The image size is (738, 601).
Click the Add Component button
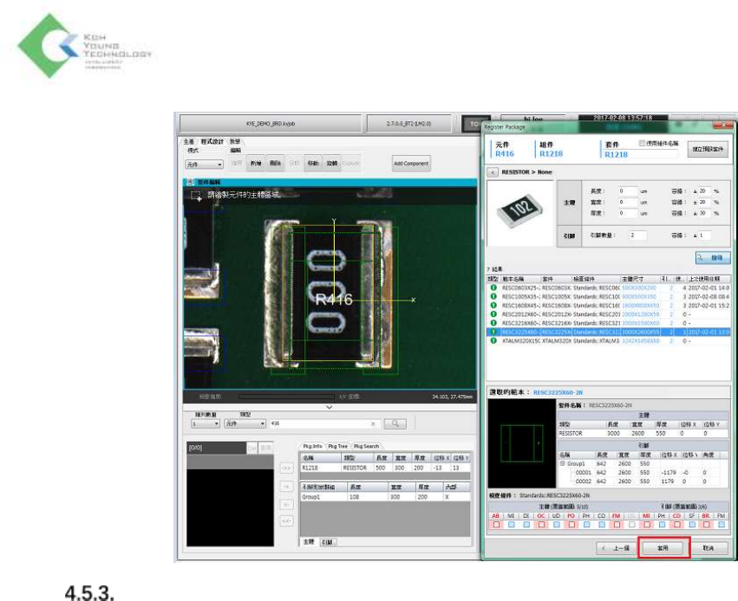[411, 164]
